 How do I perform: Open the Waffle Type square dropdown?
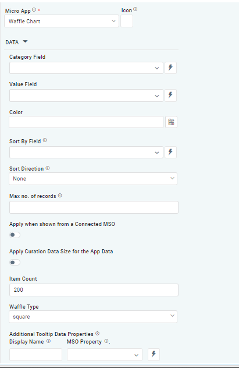(93, 317)
